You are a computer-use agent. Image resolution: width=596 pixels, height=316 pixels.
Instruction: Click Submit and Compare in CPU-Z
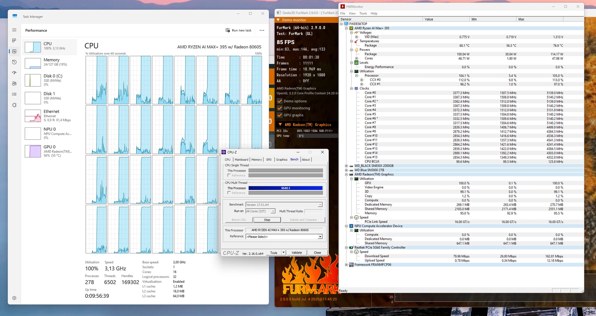click(303, 220)
